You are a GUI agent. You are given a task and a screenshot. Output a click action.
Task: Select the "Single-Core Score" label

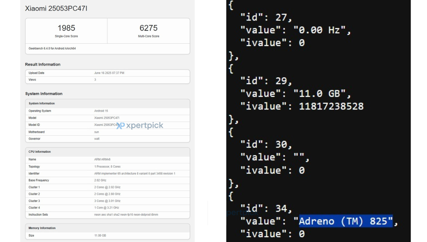(66, 36)
